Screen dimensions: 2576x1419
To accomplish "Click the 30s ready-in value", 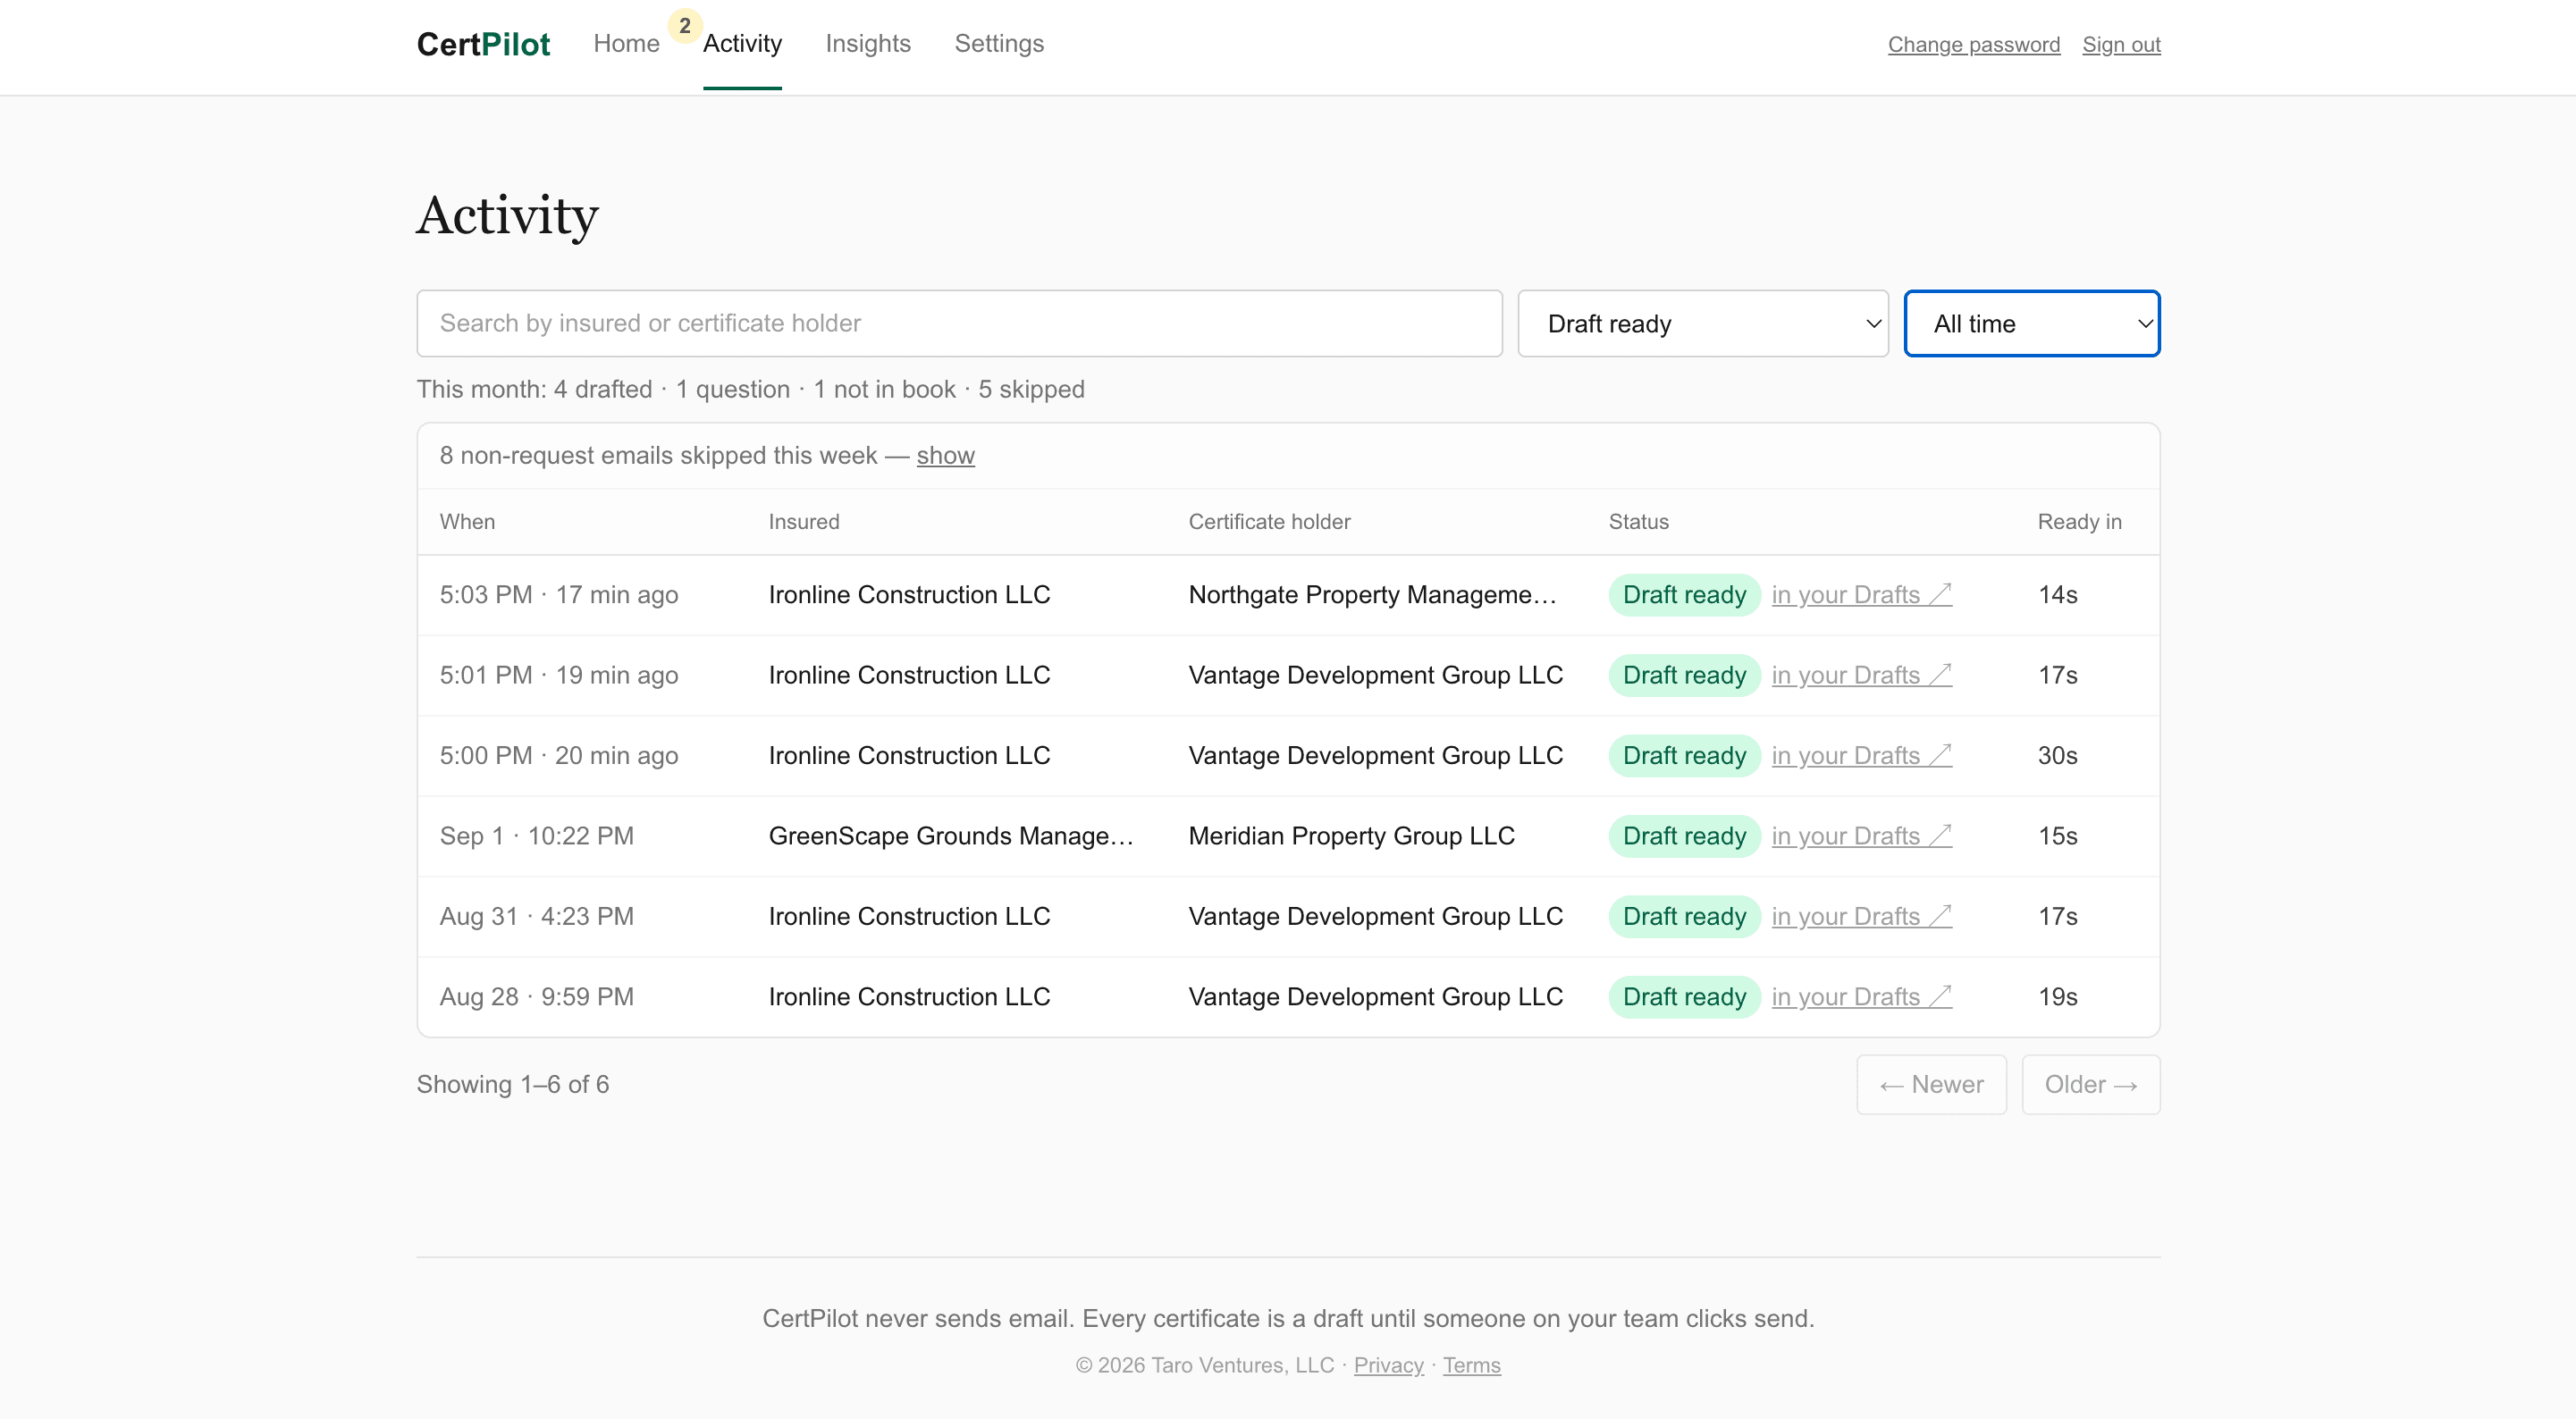I will (2057, 756).
